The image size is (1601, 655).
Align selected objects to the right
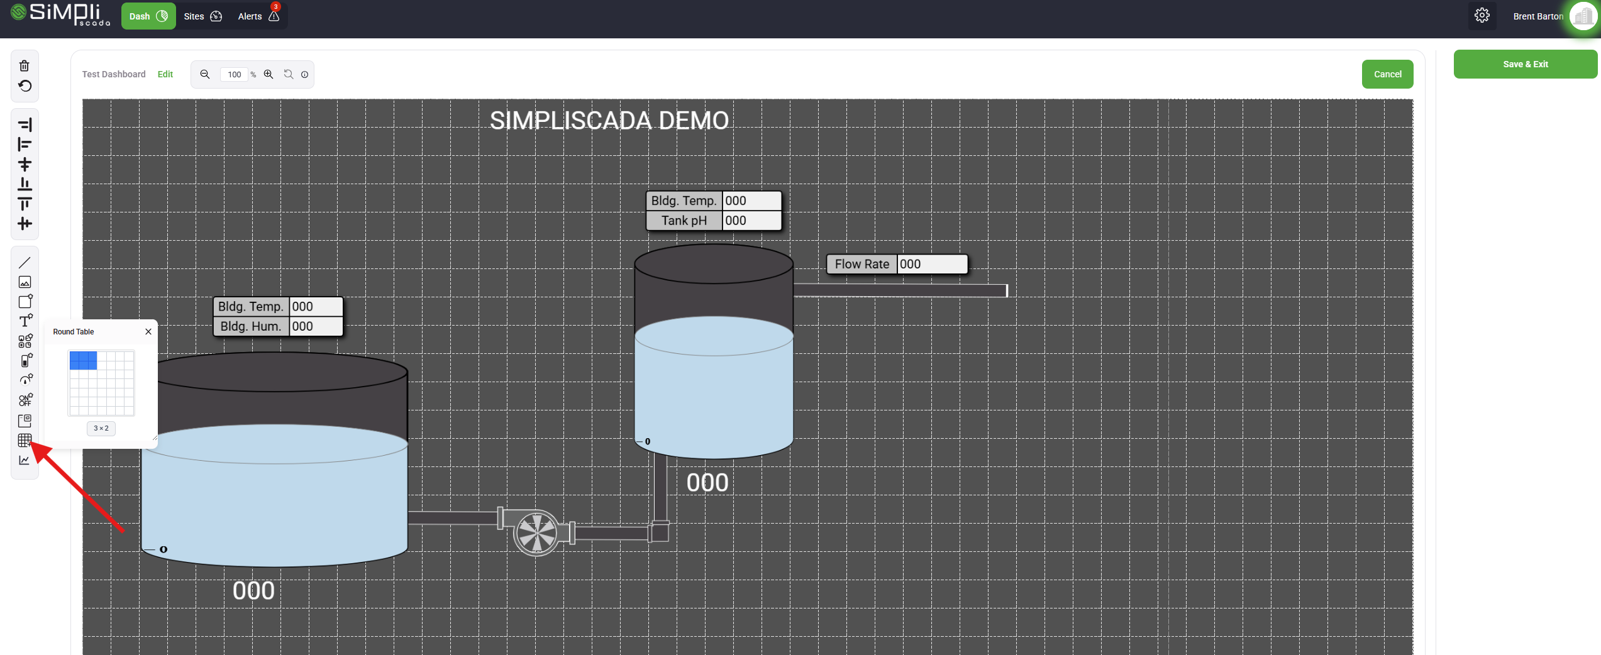25,125
